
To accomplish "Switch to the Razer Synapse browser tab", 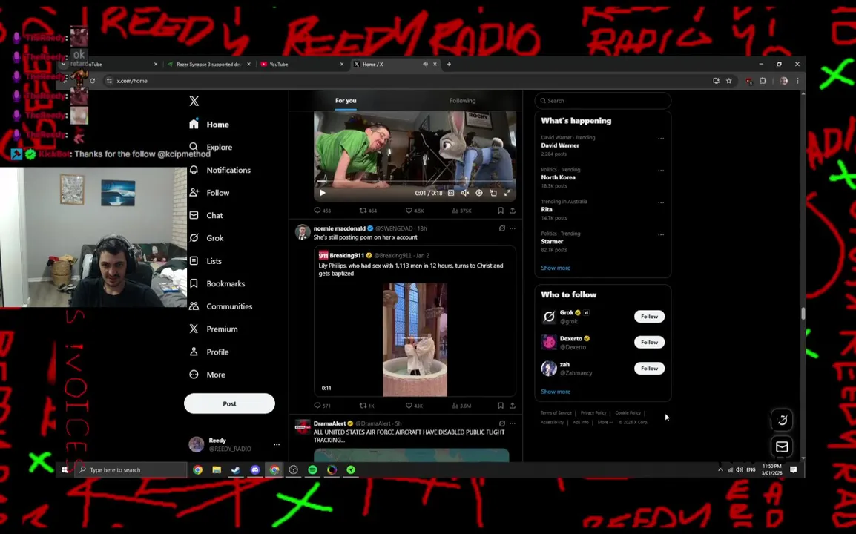I will tap(208, 64).
